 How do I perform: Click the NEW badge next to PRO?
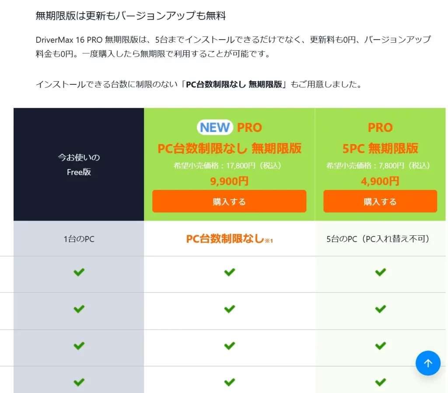214,127
